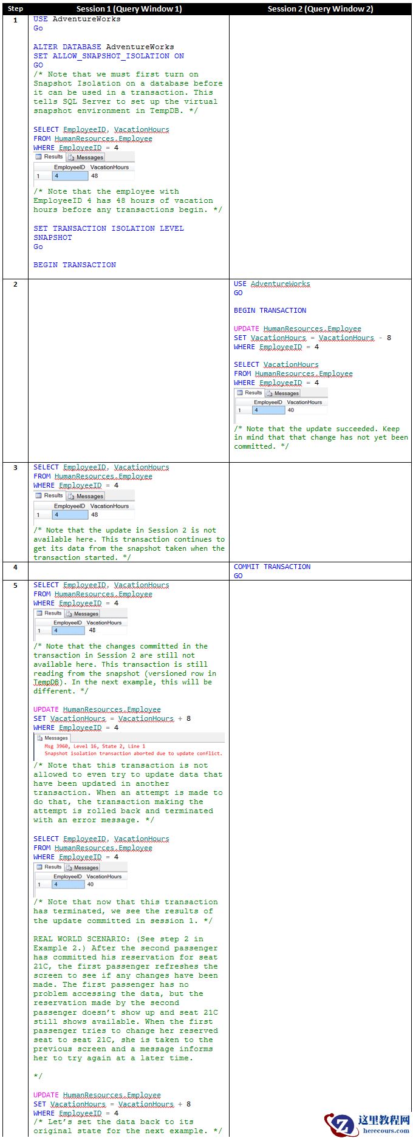
Task: Click the VacationHours value 40 in Session 2
Action: click(291, 411)
